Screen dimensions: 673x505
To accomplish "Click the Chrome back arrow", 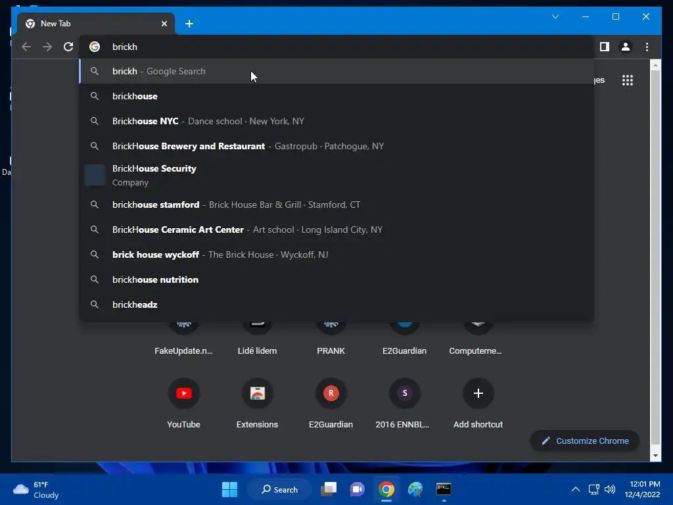I will point(26,47).
